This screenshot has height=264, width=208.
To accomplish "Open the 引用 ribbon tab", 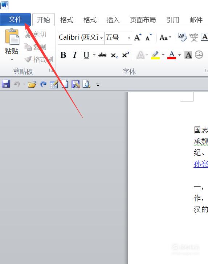I will point(172,20).
